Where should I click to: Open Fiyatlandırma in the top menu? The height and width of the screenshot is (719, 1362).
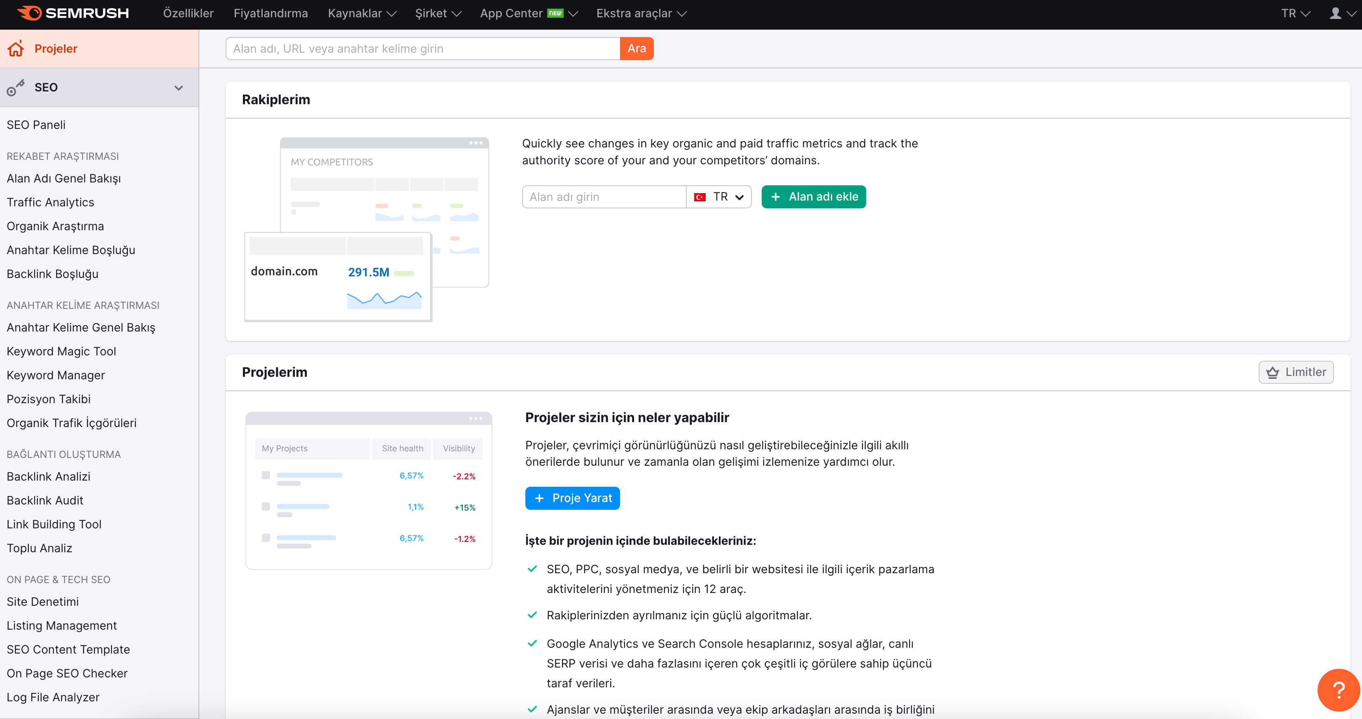(271, 13)
